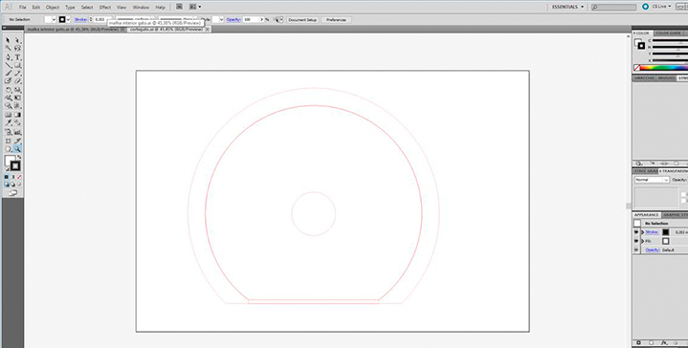Image resolution: width=688 pixels, height=348 pixels.
Task: Switch to the Brushes panel tab
Action: pos(666,78)
